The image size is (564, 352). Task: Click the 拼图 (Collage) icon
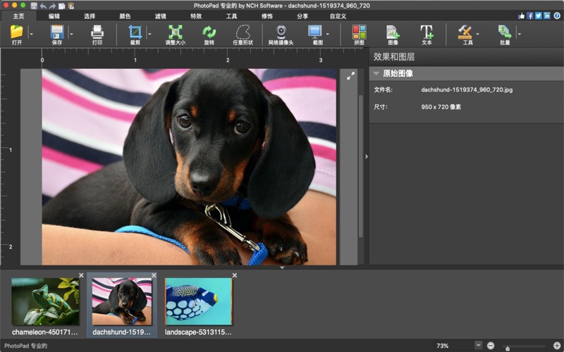[359, 32]
